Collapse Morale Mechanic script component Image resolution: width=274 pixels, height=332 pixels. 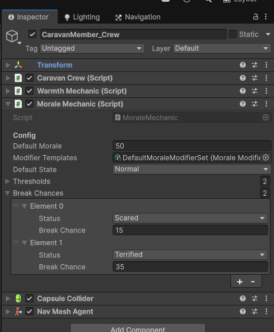pos(8,104)
